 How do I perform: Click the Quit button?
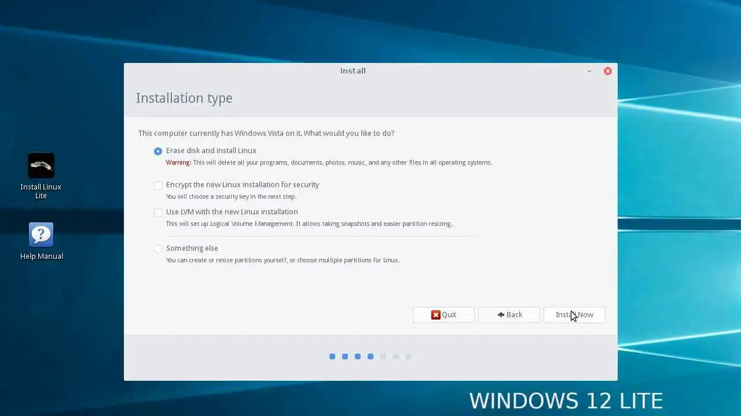443,315
